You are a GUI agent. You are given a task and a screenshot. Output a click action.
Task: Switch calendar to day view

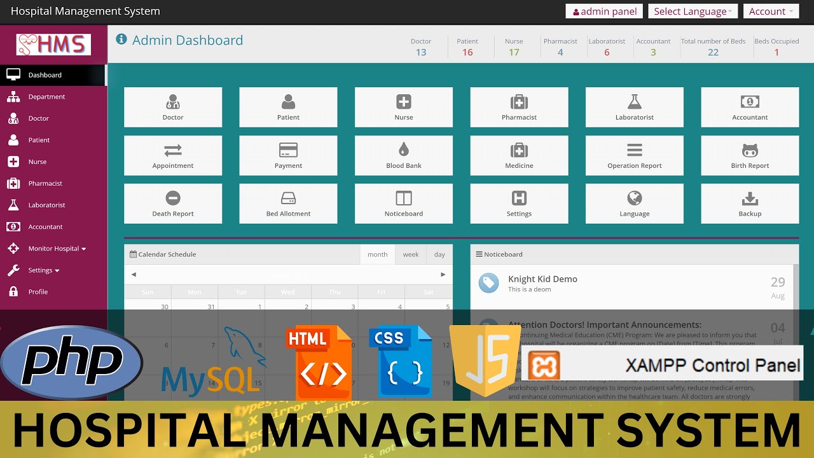click(439, 254)
